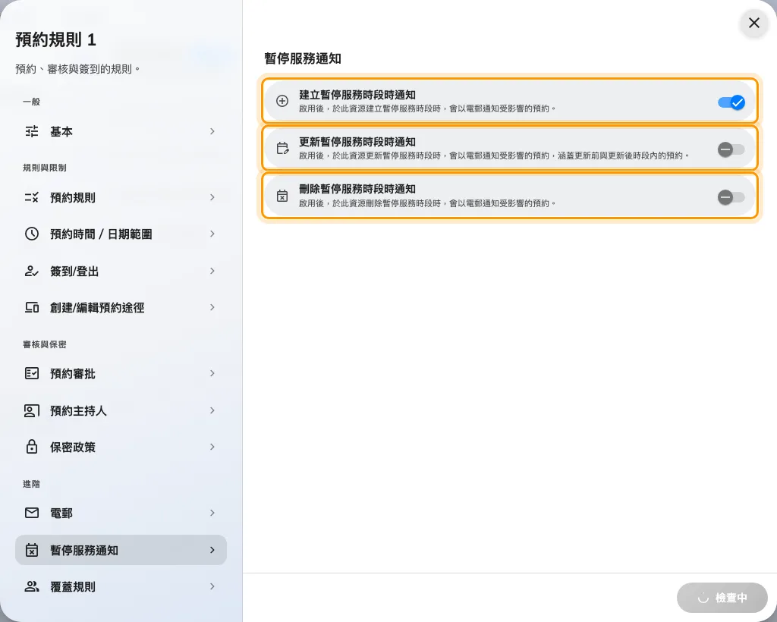Expand the 基本 chevron arrow
The width and height of the screenshot is (777, 622).
click(x=212, y=131)
